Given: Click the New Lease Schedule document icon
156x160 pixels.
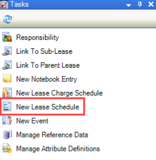Looking at the screenshot, I should tap(7, 107).
